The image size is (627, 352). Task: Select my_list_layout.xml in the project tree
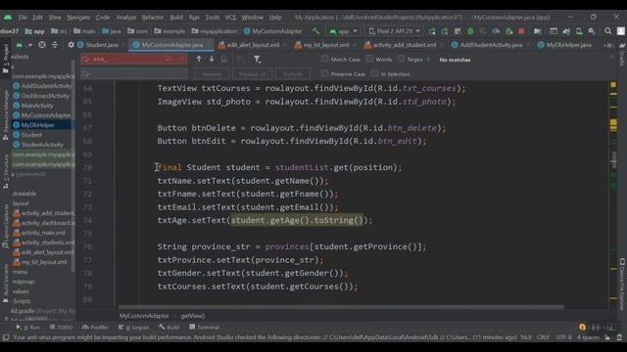[44, 262]
